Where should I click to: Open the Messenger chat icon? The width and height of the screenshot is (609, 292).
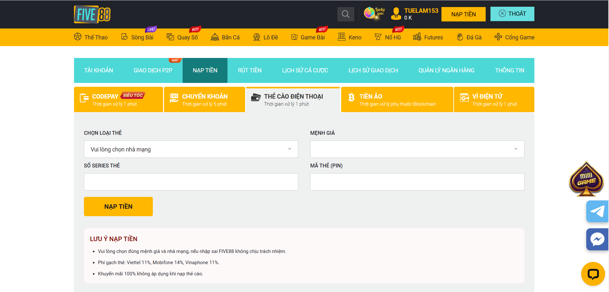click(x=597, y=239)
